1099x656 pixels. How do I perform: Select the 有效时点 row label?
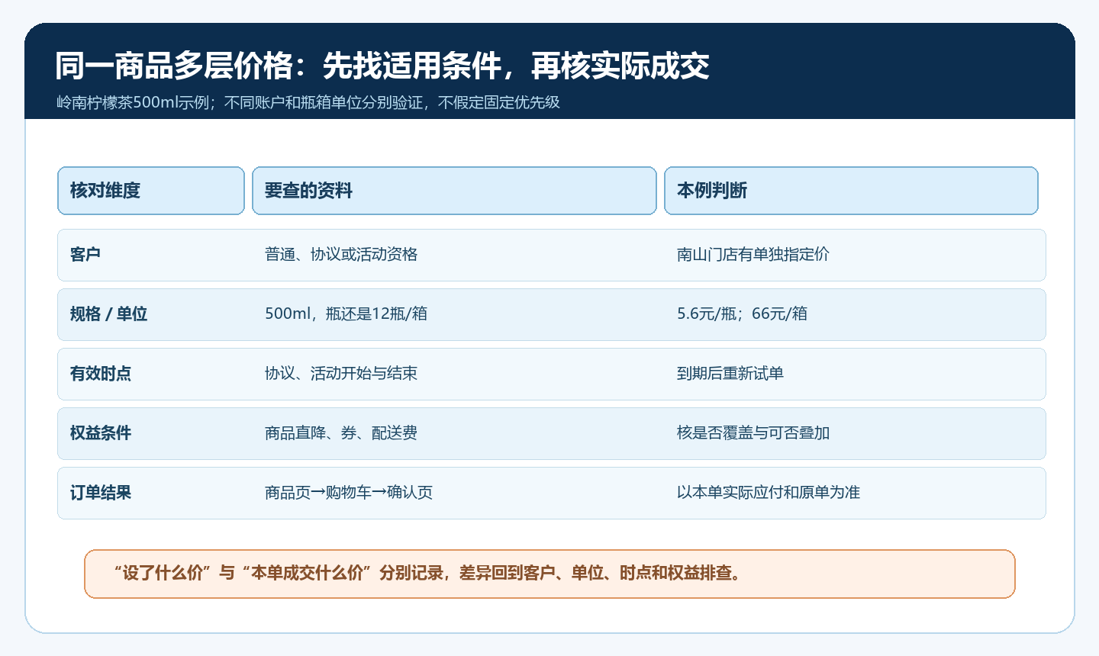[x=101, y=374]
